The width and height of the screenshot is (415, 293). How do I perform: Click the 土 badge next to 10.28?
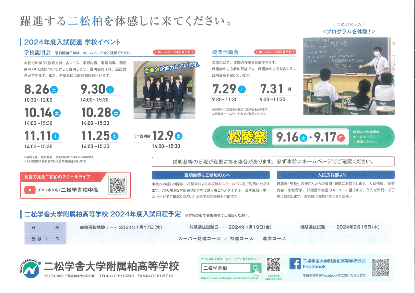(x=116, y=113)
